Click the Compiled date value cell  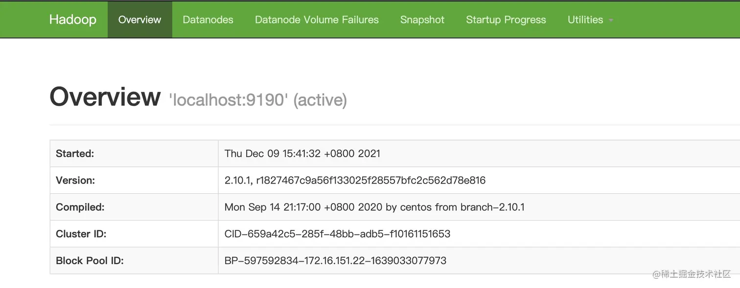374,207
